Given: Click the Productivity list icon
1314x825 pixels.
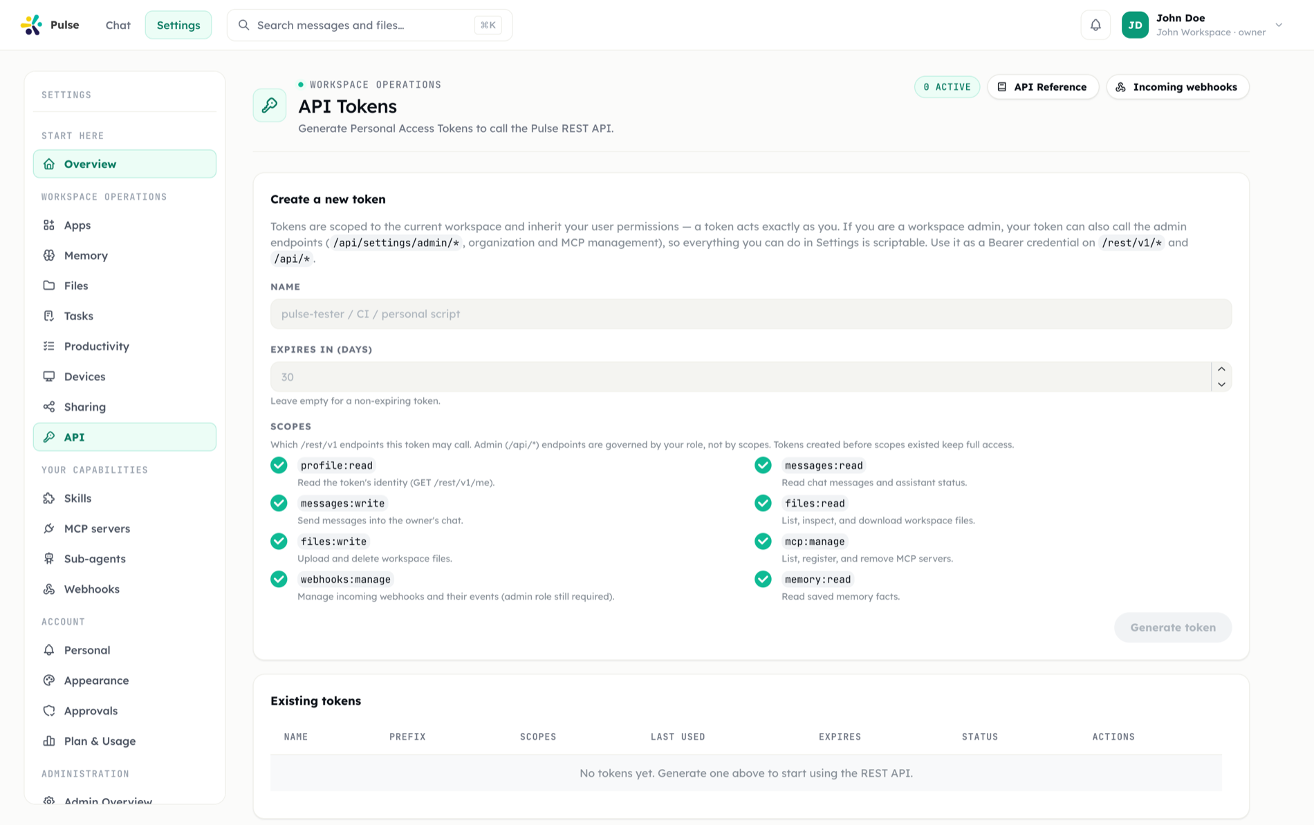Looking at the screenshot, I should click(49, 346).
